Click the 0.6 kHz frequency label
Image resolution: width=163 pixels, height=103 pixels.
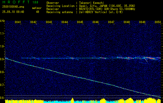[2, 98]
